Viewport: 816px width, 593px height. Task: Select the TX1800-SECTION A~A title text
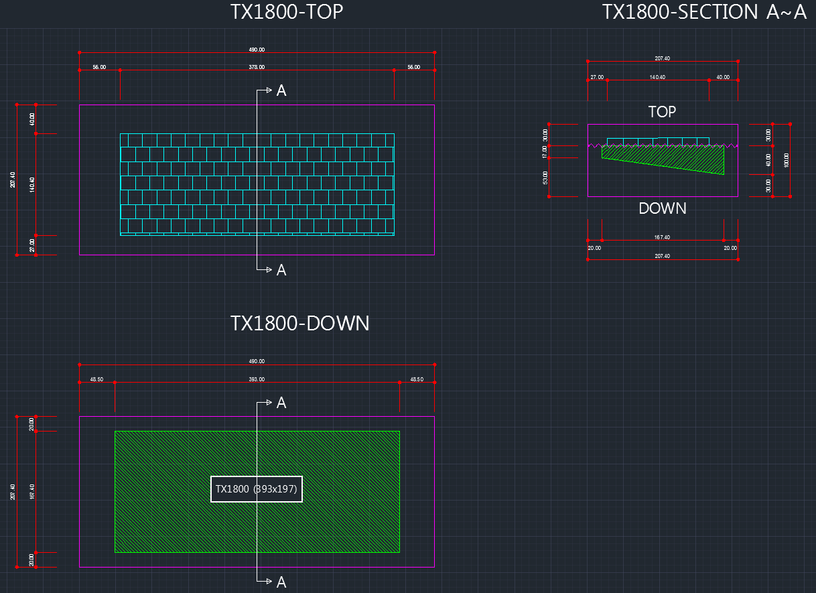(704, 12)
